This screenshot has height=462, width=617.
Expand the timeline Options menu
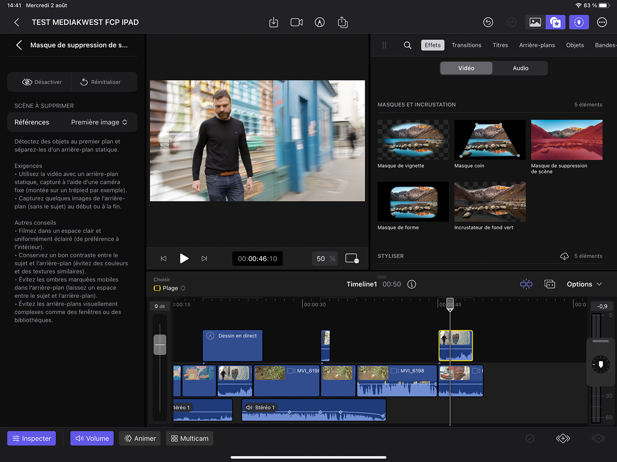click(584, 284)
